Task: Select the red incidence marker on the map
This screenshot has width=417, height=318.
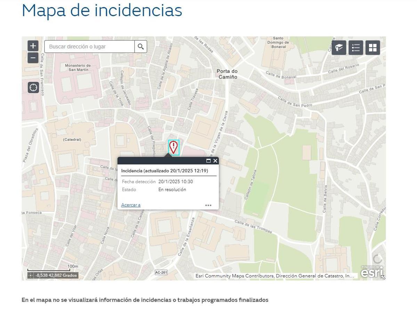Action: [174, 146]
